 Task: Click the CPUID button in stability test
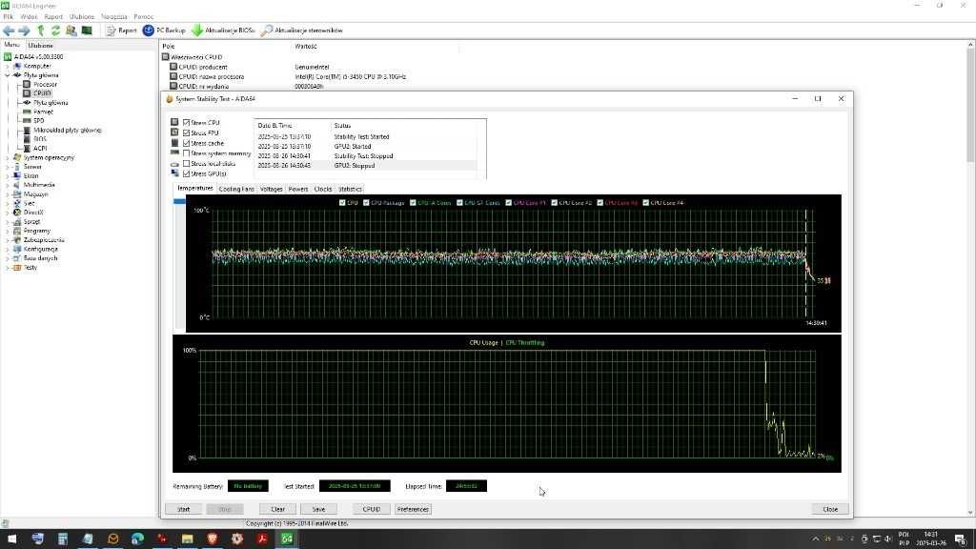click(372, 509)
